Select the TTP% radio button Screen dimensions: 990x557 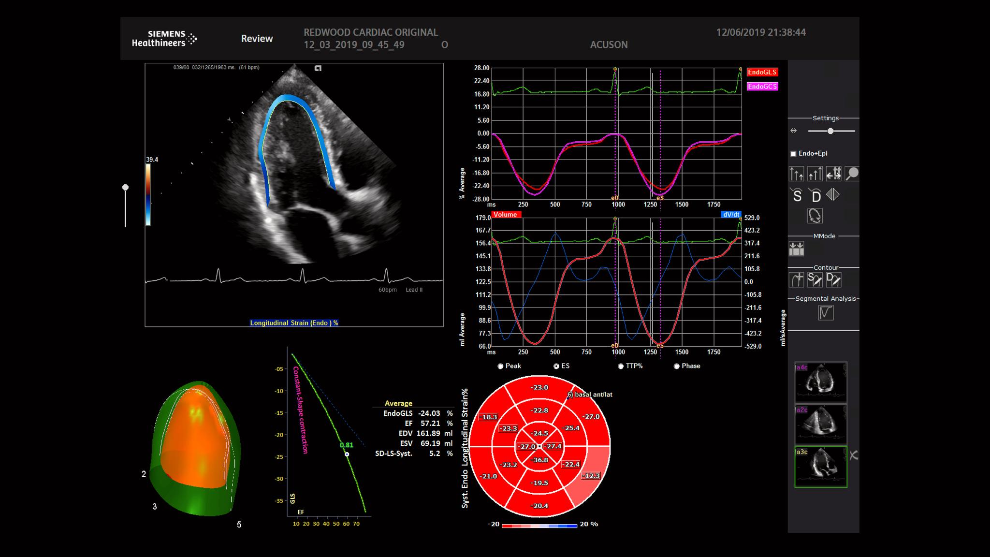coord(621,366)
